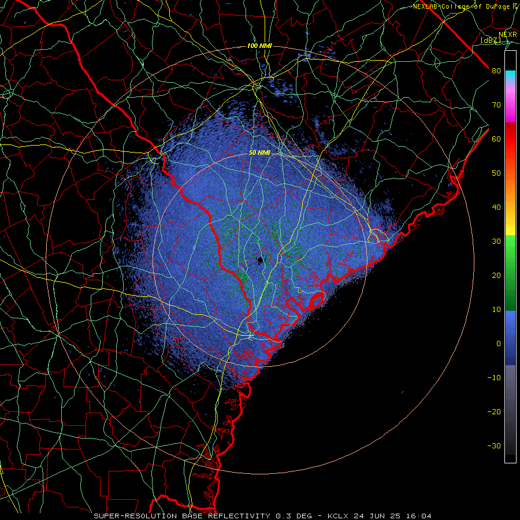Image resolution: width=520 pixels, height=520 pixels.
Task: Click the 80 value on the dBZ scale
Action: tap(496, 71)
